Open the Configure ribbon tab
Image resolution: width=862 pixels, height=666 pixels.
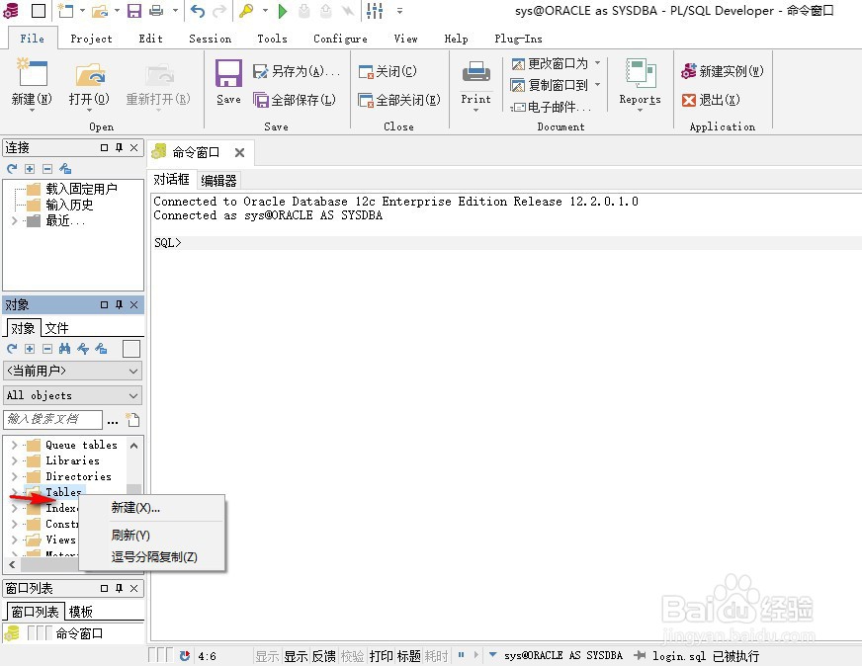click(340, 39)
